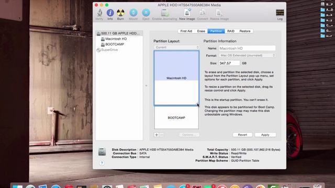Click the green zoom window button

(107, 5)
